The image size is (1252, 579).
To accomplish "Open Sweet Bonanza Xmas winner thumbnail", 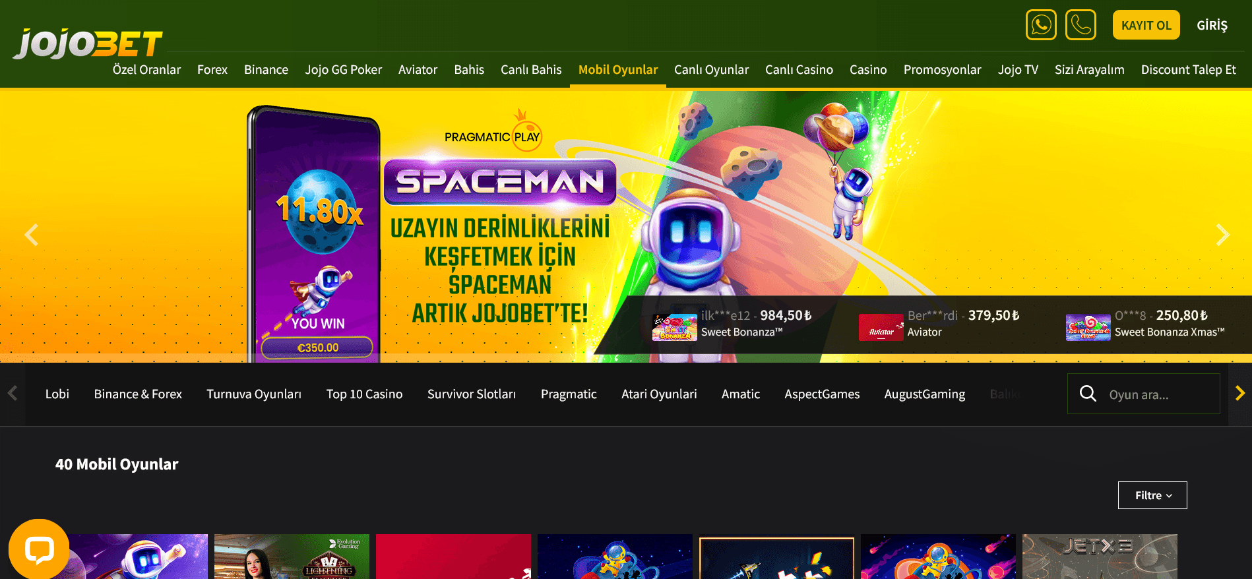I will (x=1088, y=327).
